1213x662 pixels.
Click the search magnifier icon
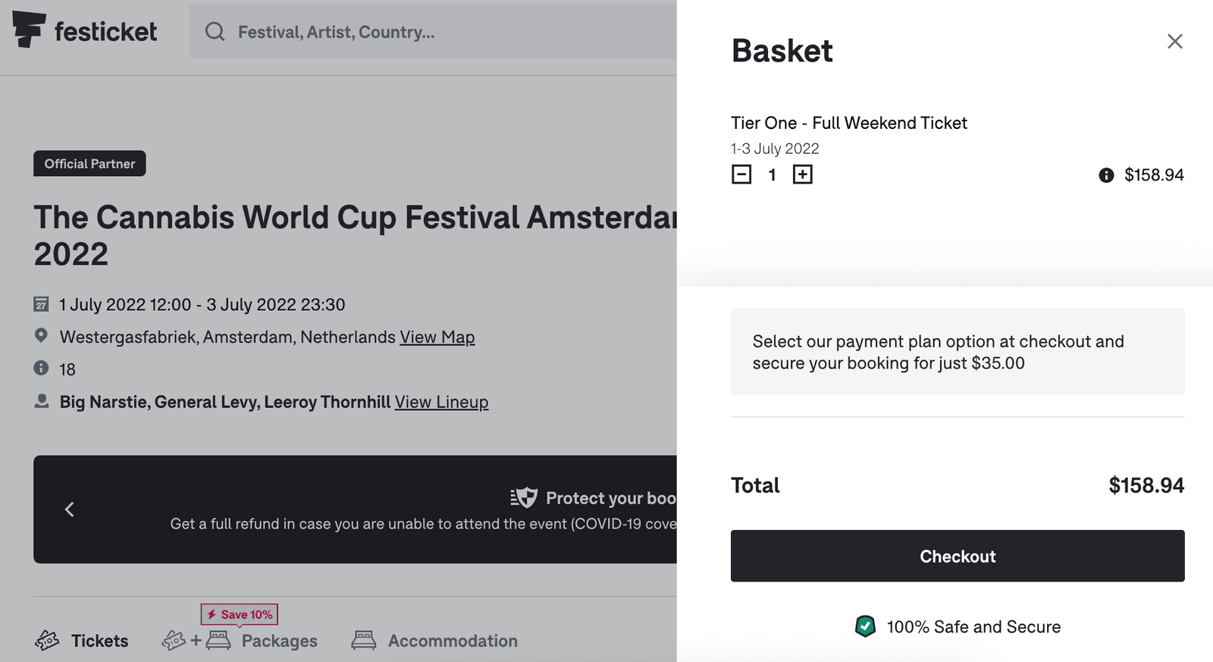(215, 32)
